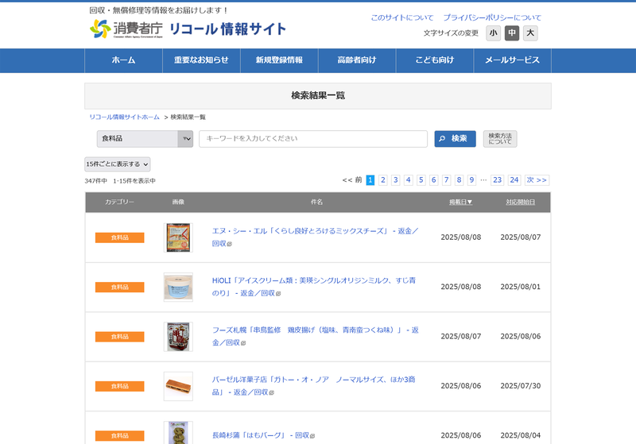Open プライバシーポリシーについて link

tap(492, 17)
